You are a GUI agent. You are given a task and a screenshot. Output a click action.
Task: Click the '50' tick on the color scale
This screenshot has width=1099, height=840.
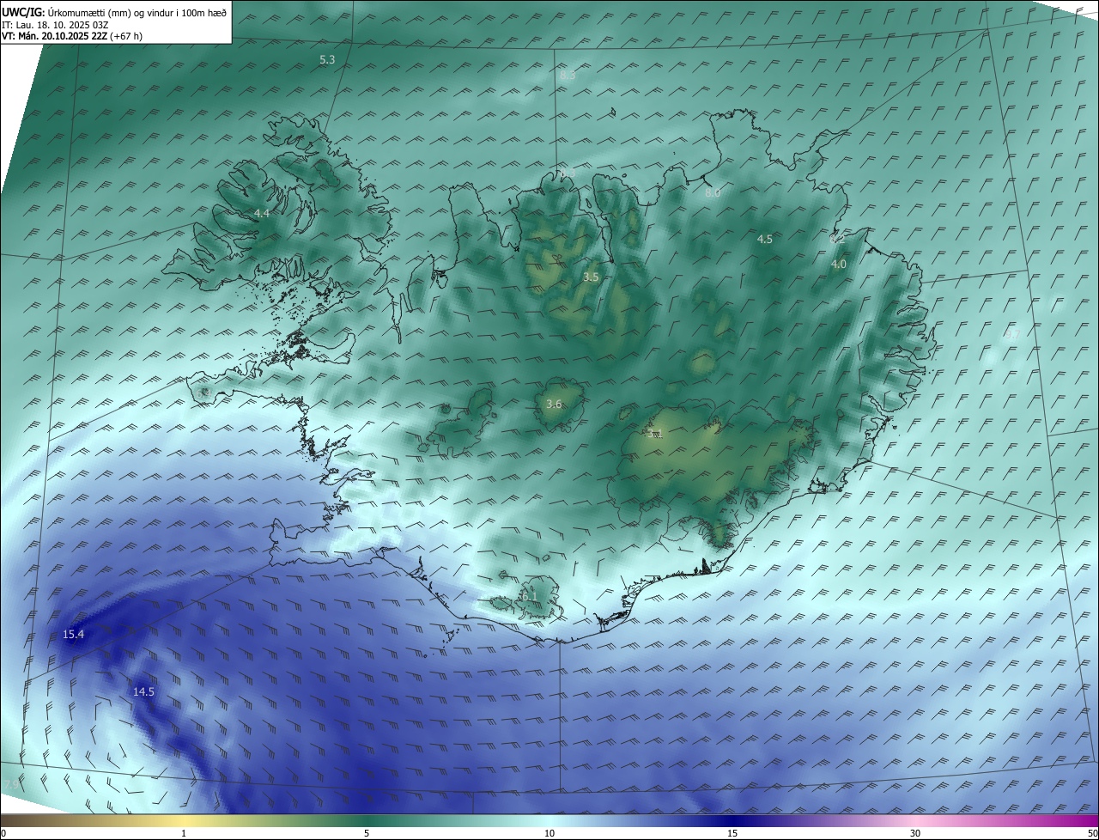pyautogui.click(x=1092, y=833)
